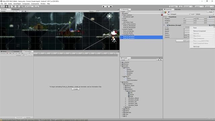The image size is (215, 121).
Task: Open the Layers dropdown
Action: click(x=199, y=6)
